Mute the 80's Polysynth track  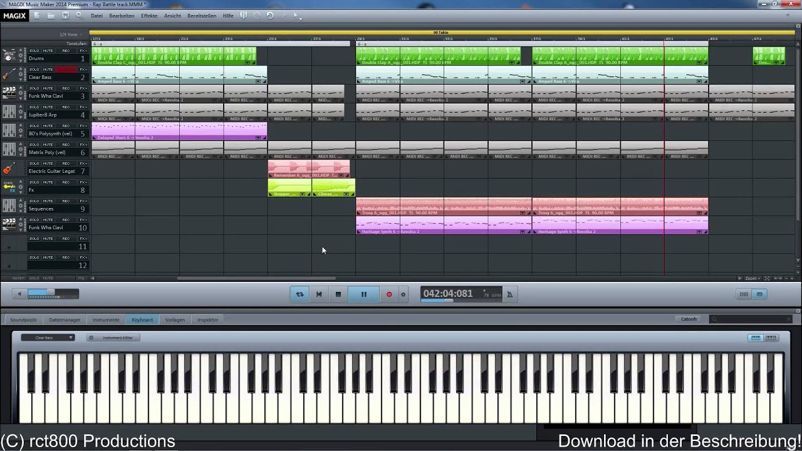pyautogui.click(x=48, y=126)
